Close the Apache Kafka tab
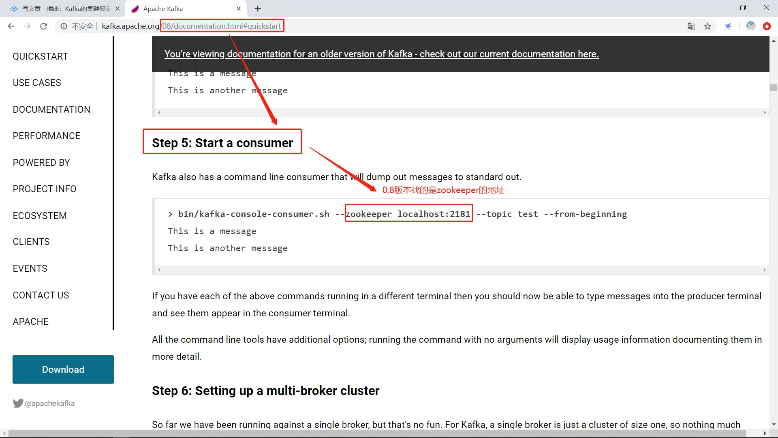778x438 pixels. pos(239,9)
